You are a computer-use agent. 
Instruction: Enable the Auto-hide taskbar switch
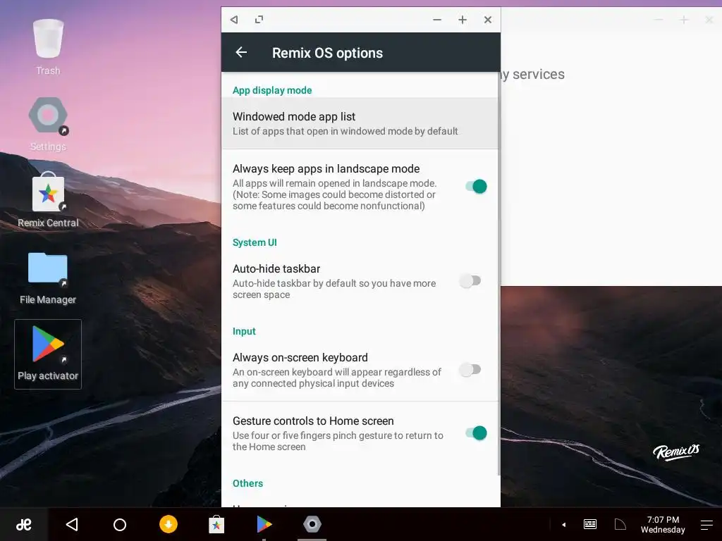470,280
